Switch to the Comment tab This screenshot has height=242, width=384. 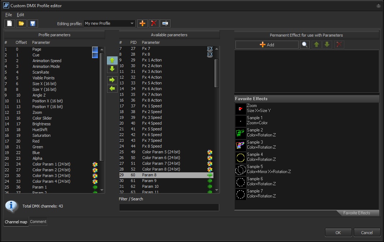38,222
